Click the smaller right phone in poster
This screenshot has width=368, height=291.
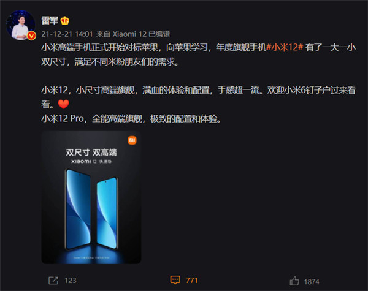107,213
